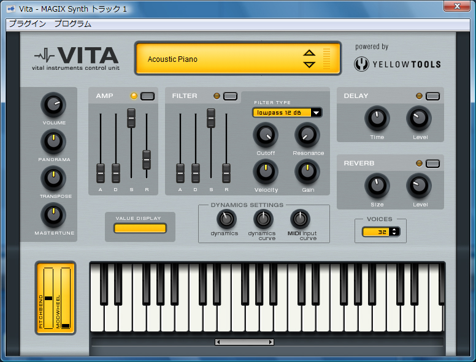Click the DELAY status LED
This screenshot has width=476, height=362.
click(419, 96)
